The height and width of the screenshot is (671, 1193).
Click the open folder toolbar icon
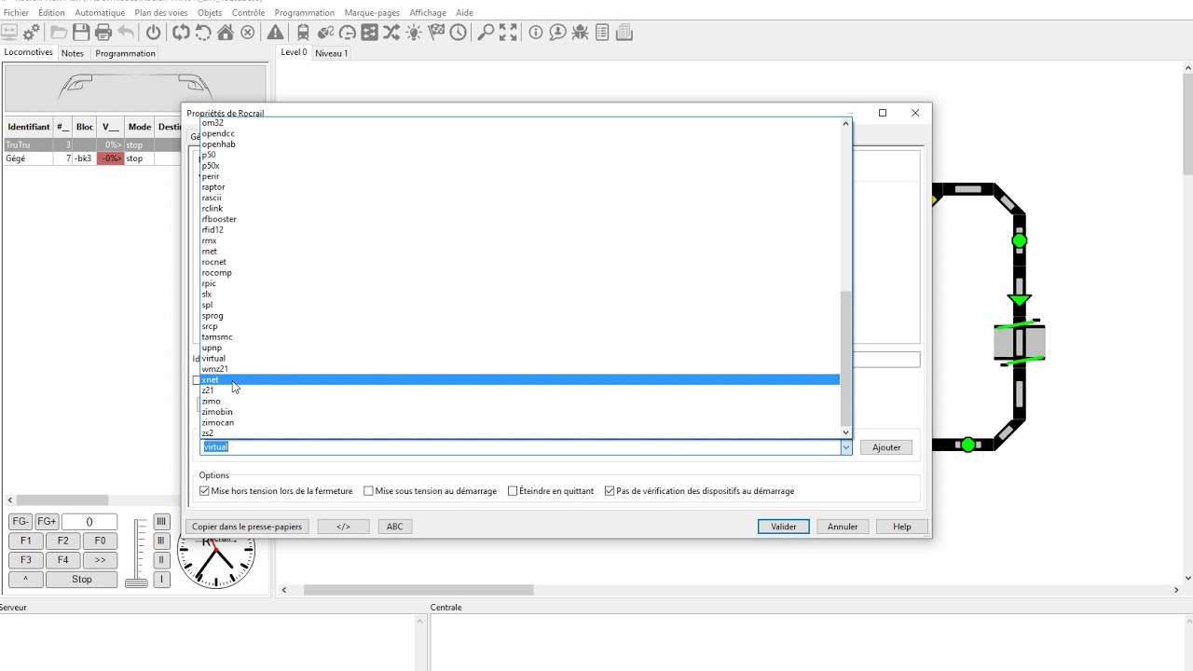click(x=59, y=33)
